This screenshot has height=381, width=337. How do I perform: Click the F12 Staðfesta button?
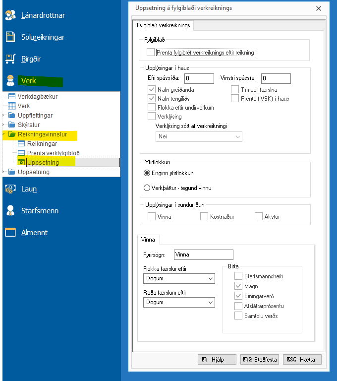[260, 359]
